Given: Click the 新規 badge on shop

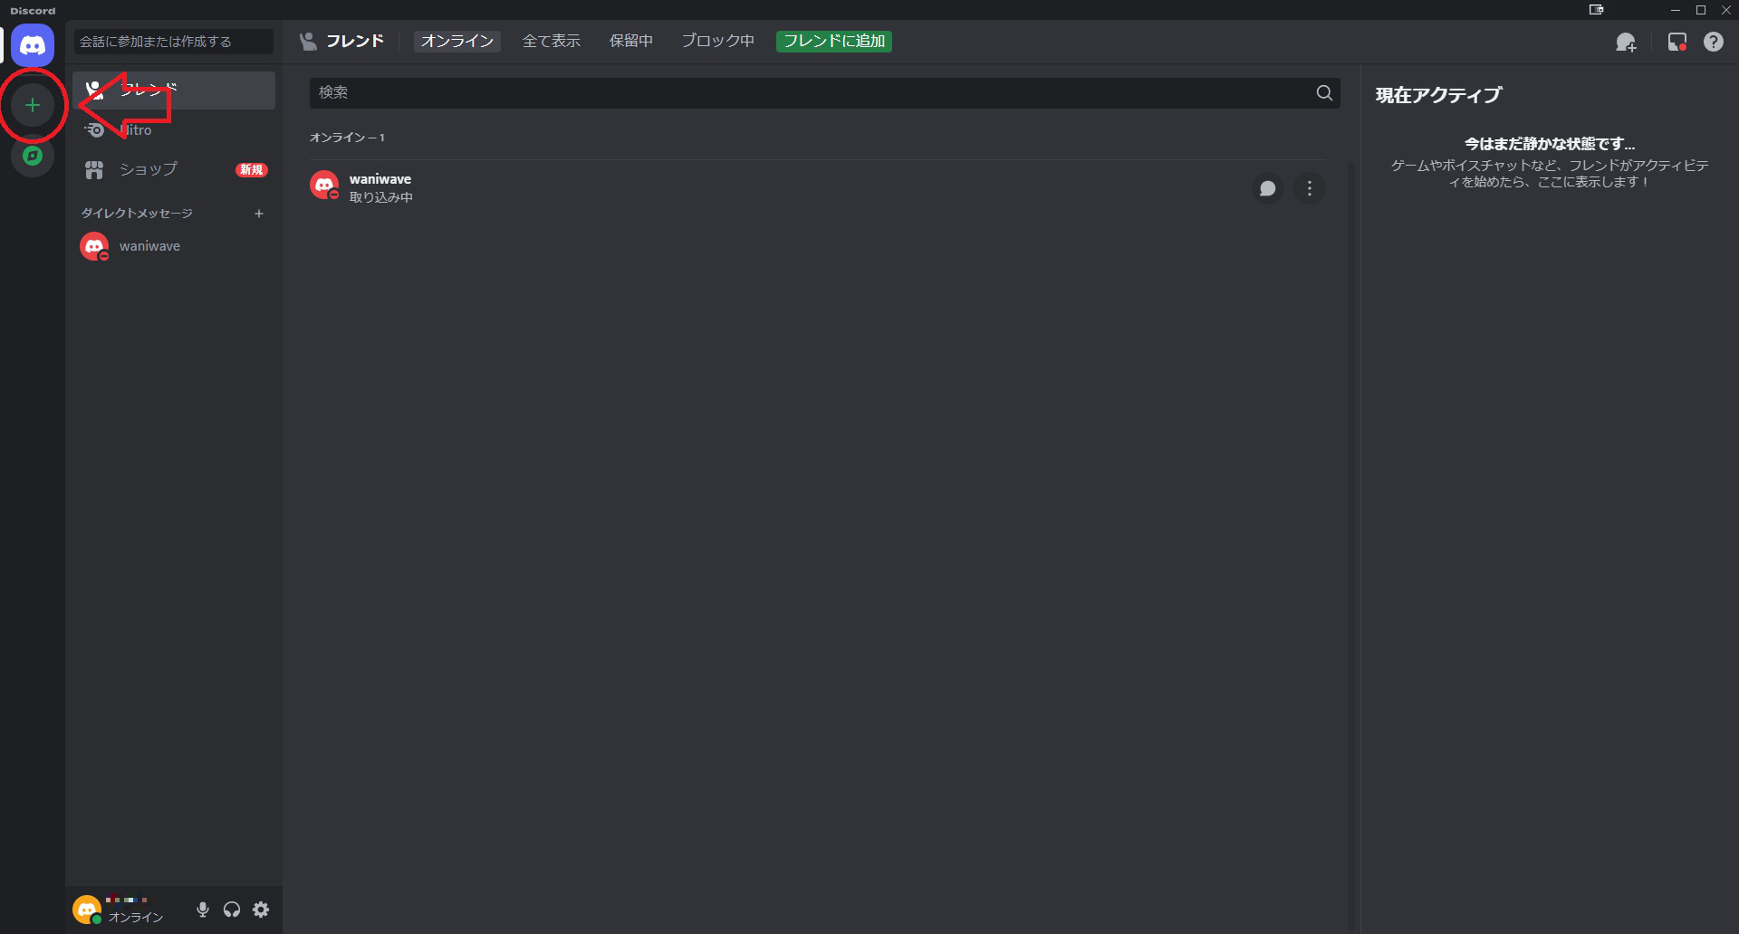Looking at the screenshot, I should (252, 170).
